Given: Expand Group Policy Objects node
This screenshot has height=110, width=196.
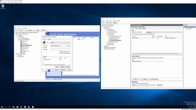Looking at the screenshot, I should click(107, 42).
